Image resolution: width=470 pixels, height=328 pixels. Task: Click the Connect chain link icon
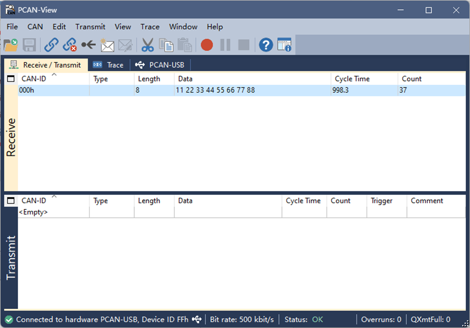(x=51, y=45)
